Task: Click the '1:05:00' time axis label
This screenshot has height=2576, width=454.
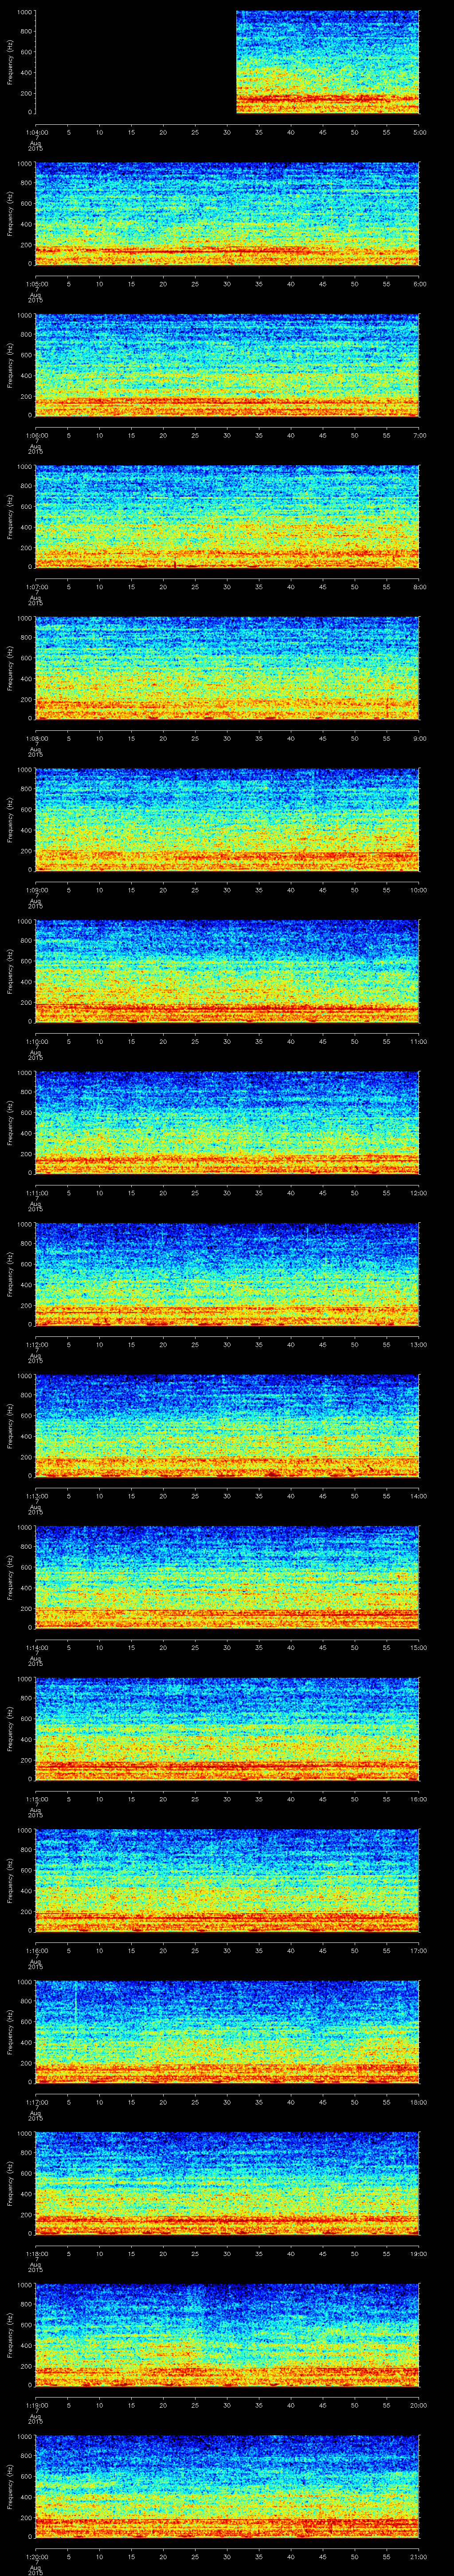Action: 36,284
